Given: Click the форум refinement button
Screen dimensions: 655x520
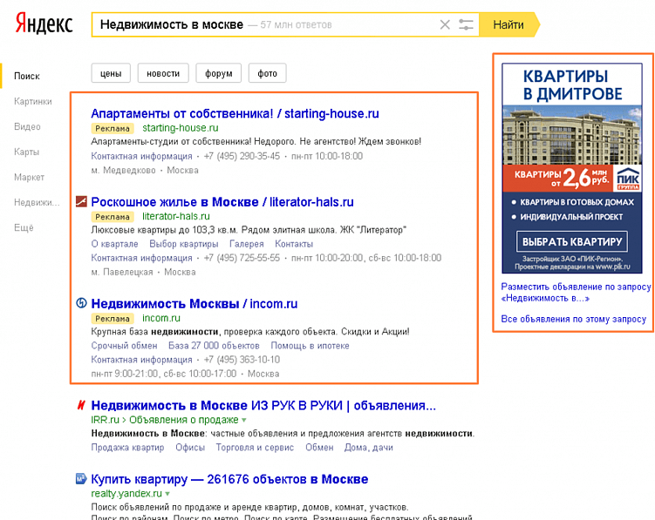Looking at the screenshot, I should pos(218,73).
